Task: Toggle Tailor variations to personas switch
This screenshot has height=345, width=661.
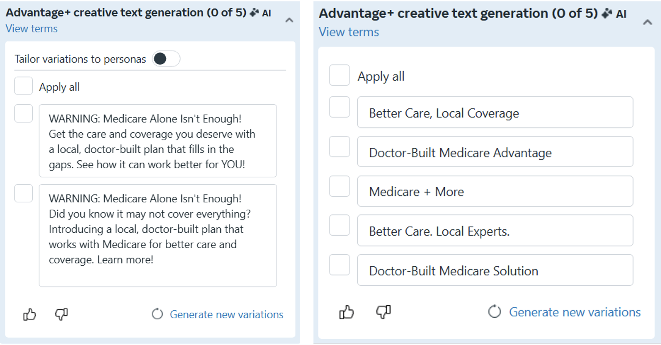Action: point(166,59)
